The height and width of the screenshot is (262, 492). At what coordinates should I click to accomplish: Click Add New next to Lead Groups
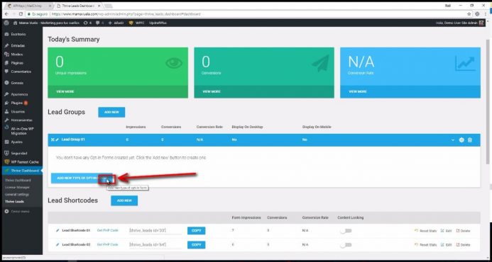pyautogui.click(x=111, y=112)
